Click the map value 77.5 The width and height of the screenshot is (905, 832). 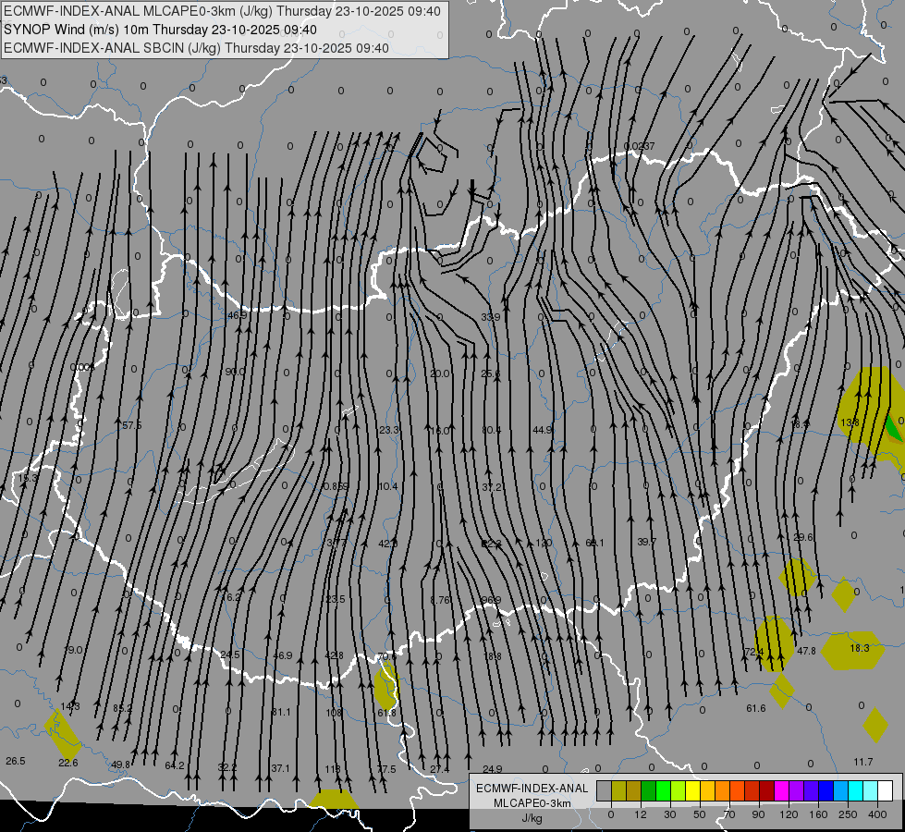click(386, 769)
